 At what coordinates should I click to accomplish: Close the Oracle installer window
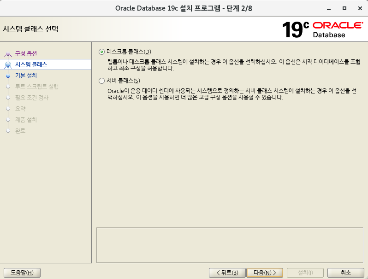click(x=360, y=8)
